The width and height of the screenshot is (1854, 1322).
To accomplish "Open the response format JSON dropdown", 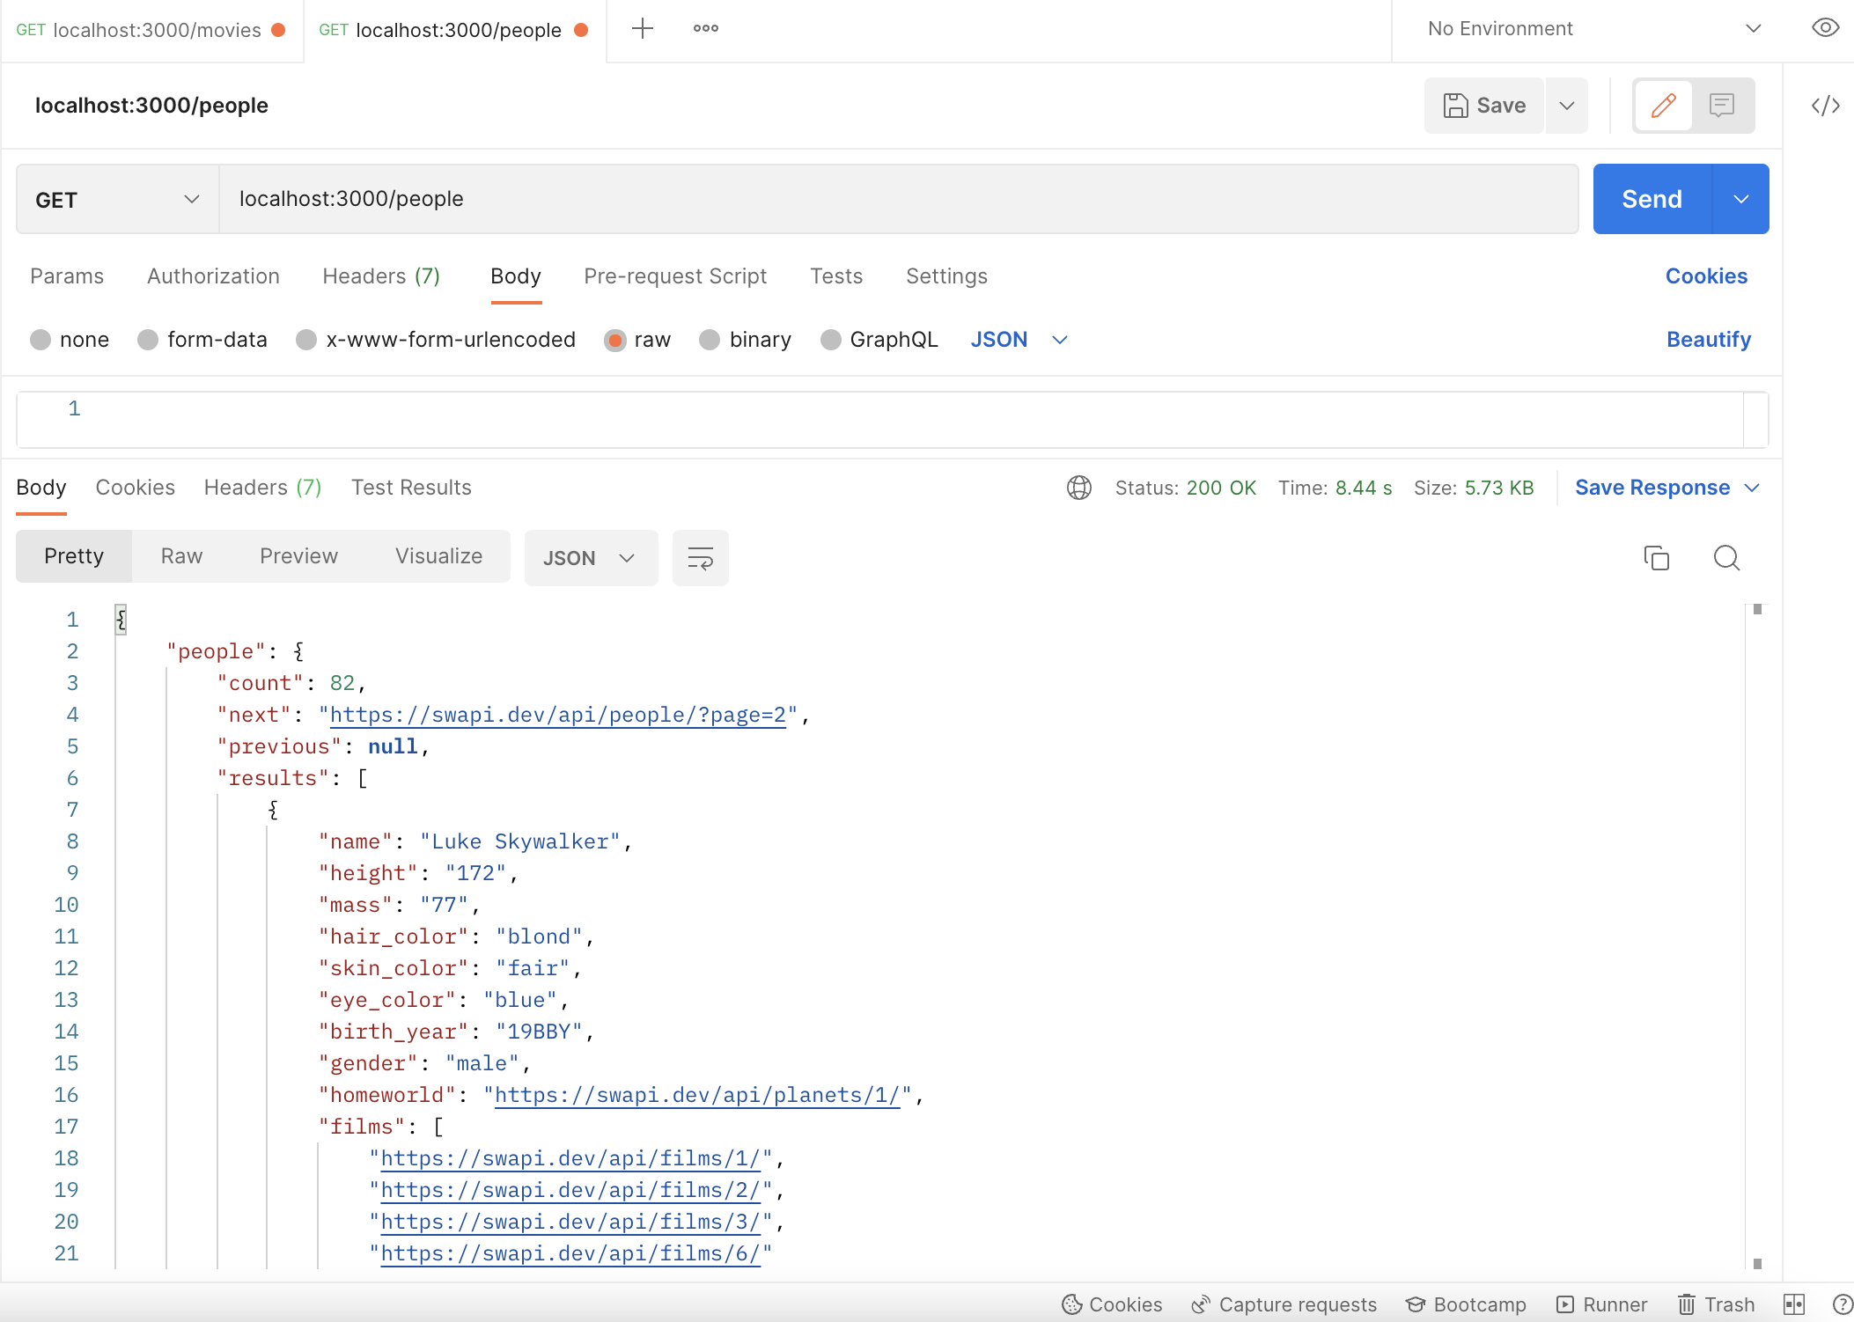I will [x=590, y=558].
